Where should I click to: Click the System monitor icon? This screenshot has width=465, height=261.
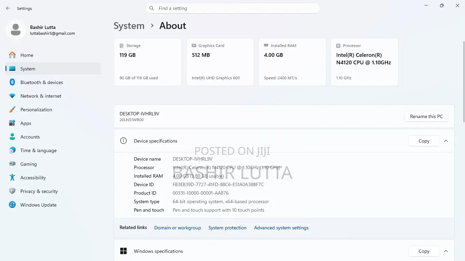pos(12,69)
